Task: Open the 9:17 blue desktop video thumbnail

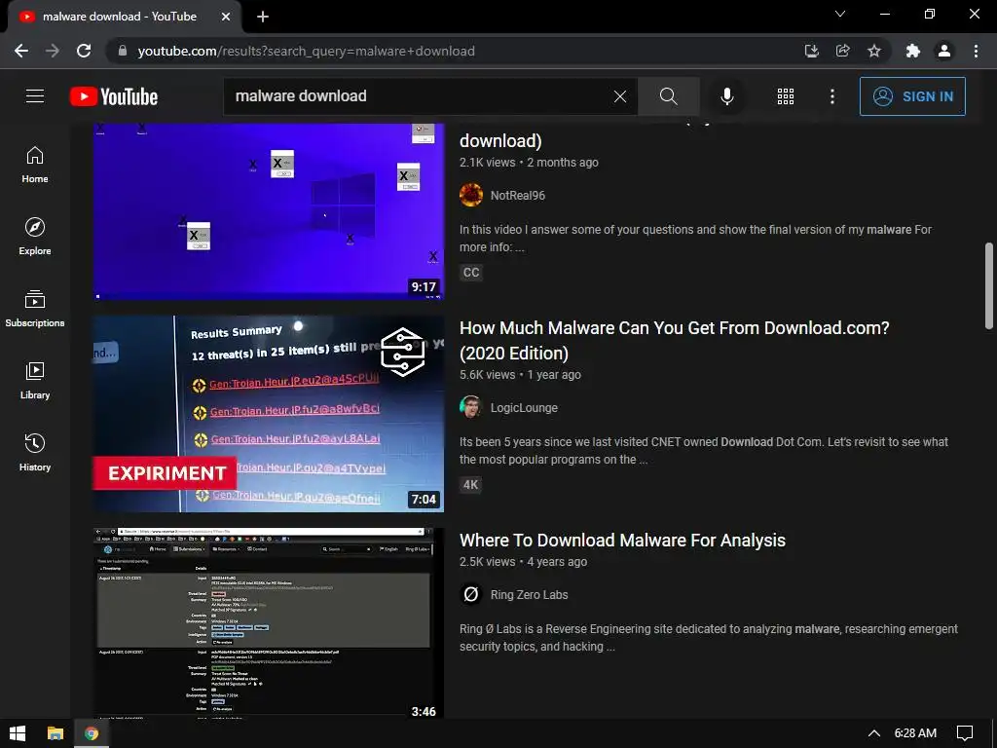Action: [269, 210]
